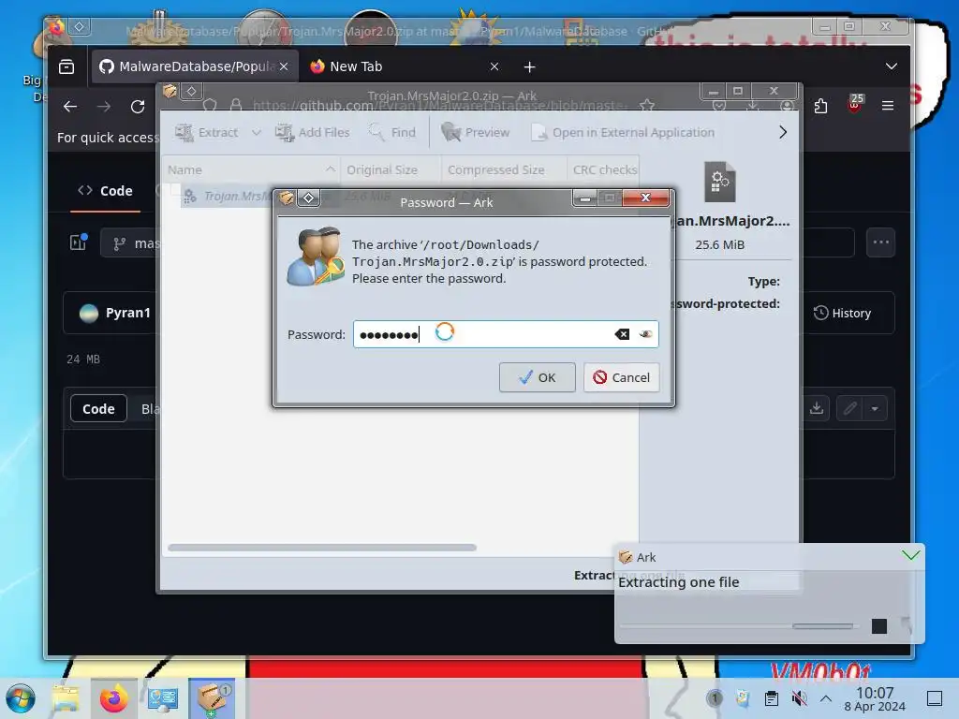Select the MalwareDatabase GitHub tab

click(187, 66)
